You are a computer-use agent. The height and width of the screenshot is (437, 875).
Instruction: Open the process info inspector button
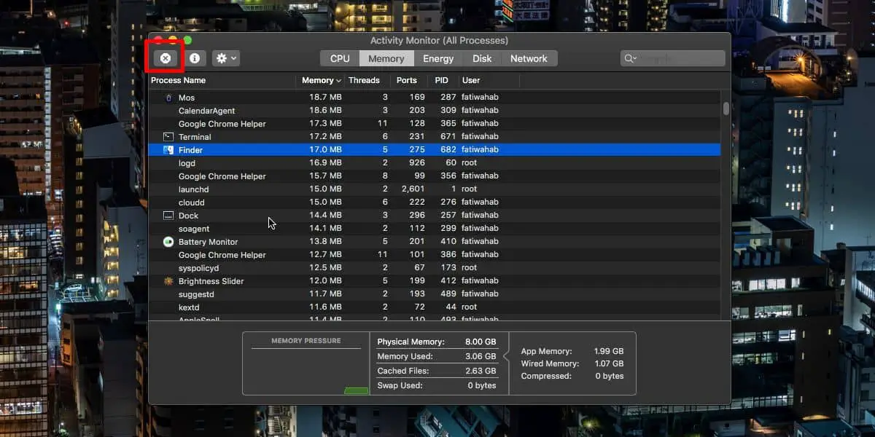[x=195, y=58]
